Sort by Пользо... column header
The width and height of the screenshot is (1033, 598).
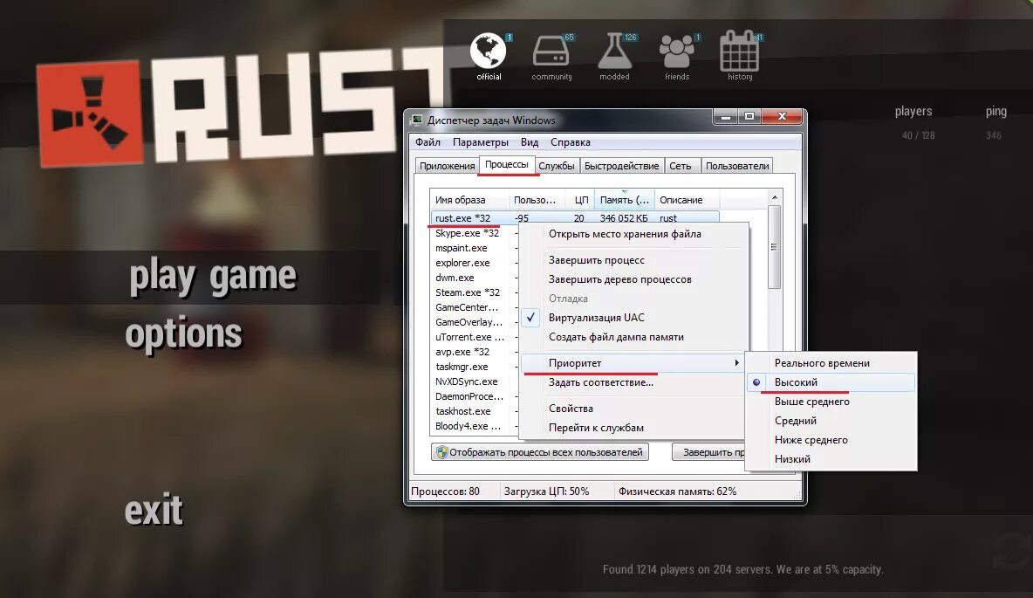pos(537,200)
